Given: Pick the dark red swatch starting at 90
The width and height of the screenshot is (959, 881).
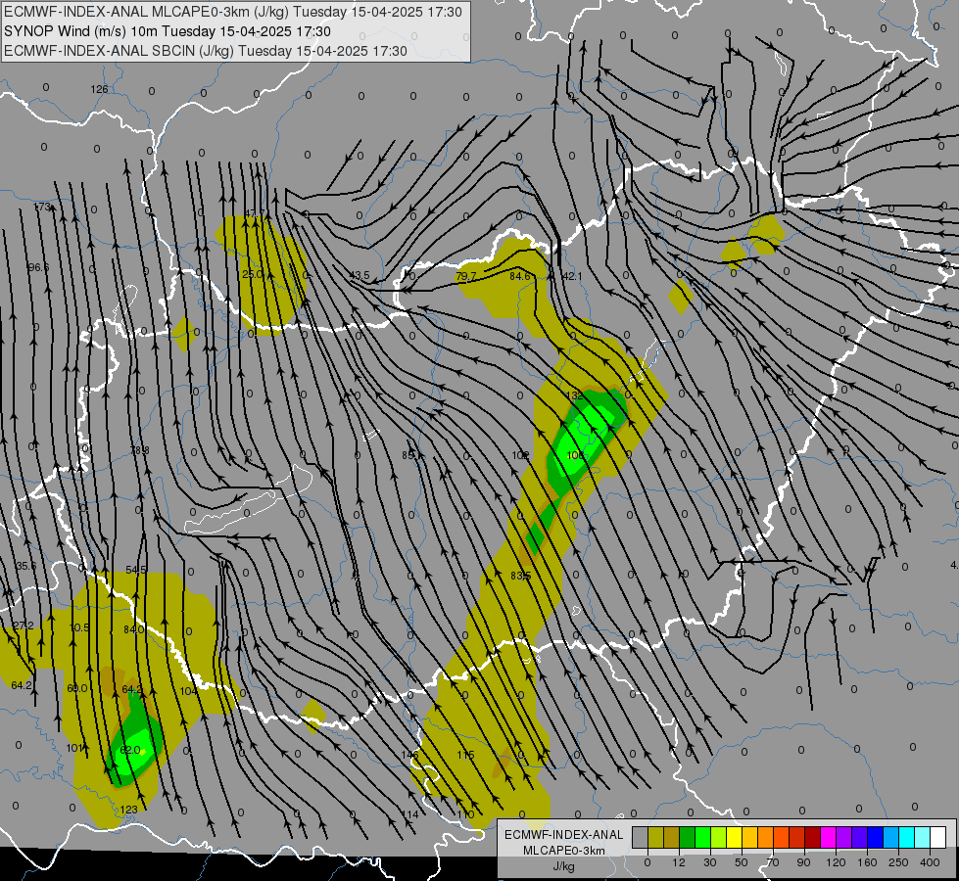Looking at the screenshot, I should click(812, 837).
